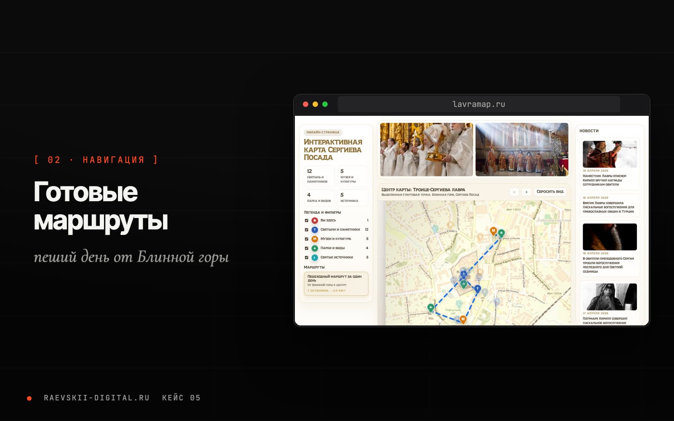Click the 'Офлайн-страница' badge
This screenshot has height=421, width=674.
tap(323, 132)
